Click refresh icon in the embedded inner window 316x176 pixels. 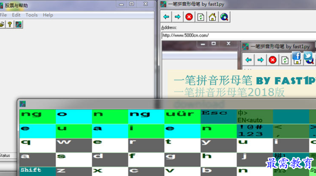pyautogui.click(x=285, y=60)
